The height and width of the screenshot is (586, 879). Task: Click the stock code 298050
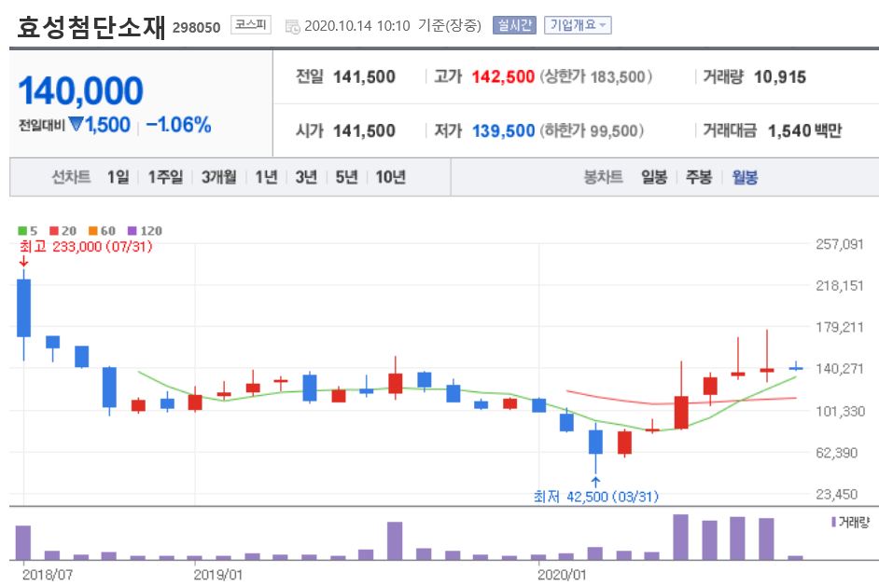196,27
